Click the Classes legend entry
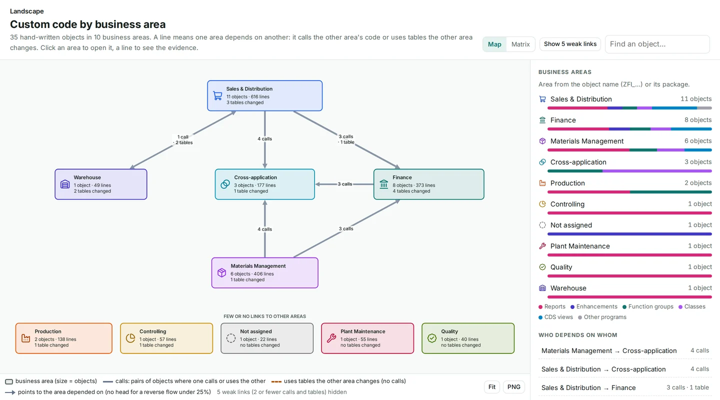720x400 pixels. pos(692,306)
